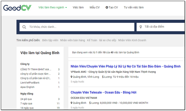Select popular search Biên tập viên

(x=50, y=40)
